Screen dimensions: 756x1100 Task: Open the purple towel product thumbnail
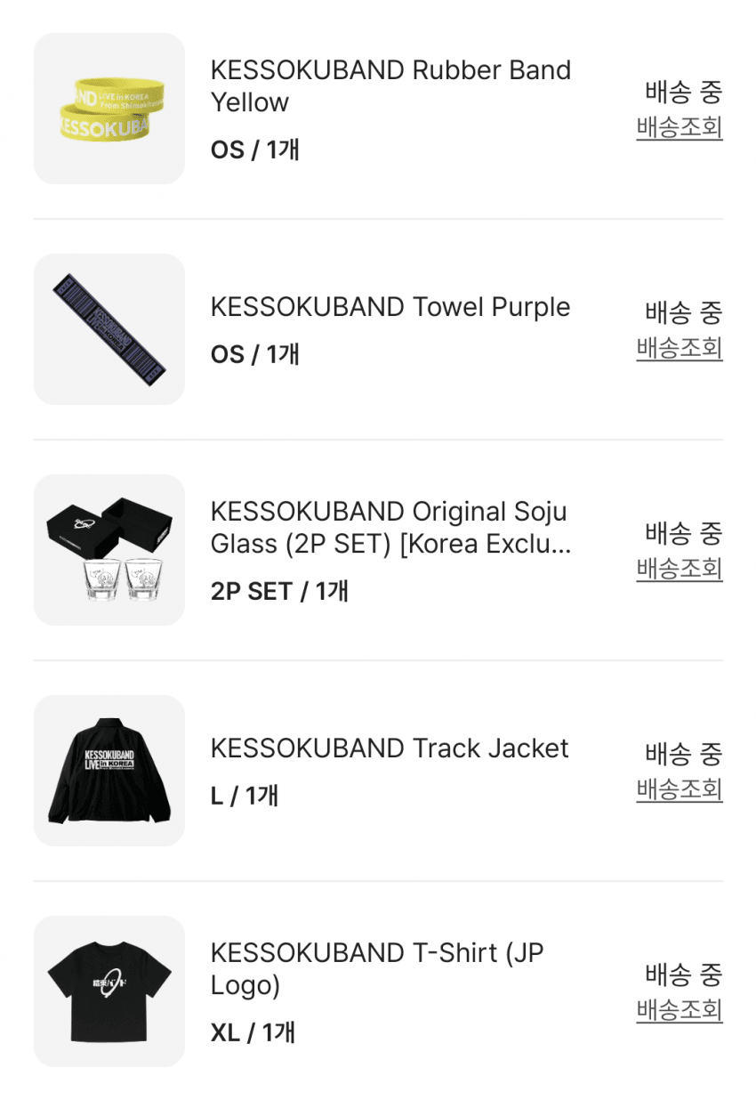(109, 329)
